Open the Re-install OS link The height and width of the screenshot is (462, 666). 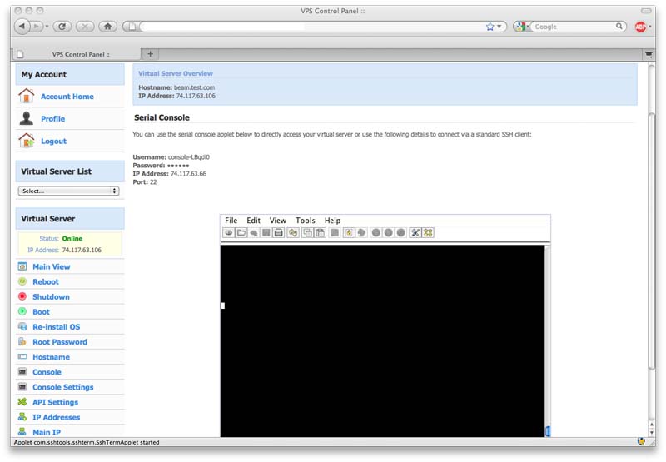[56, 327]
